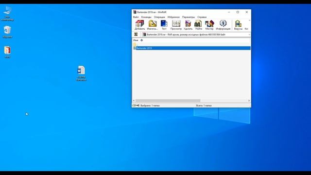The width and height of the screenshot is (311, 175).
Task: Click 'Всего: 1 папка' status bar text
Action: 204,105
